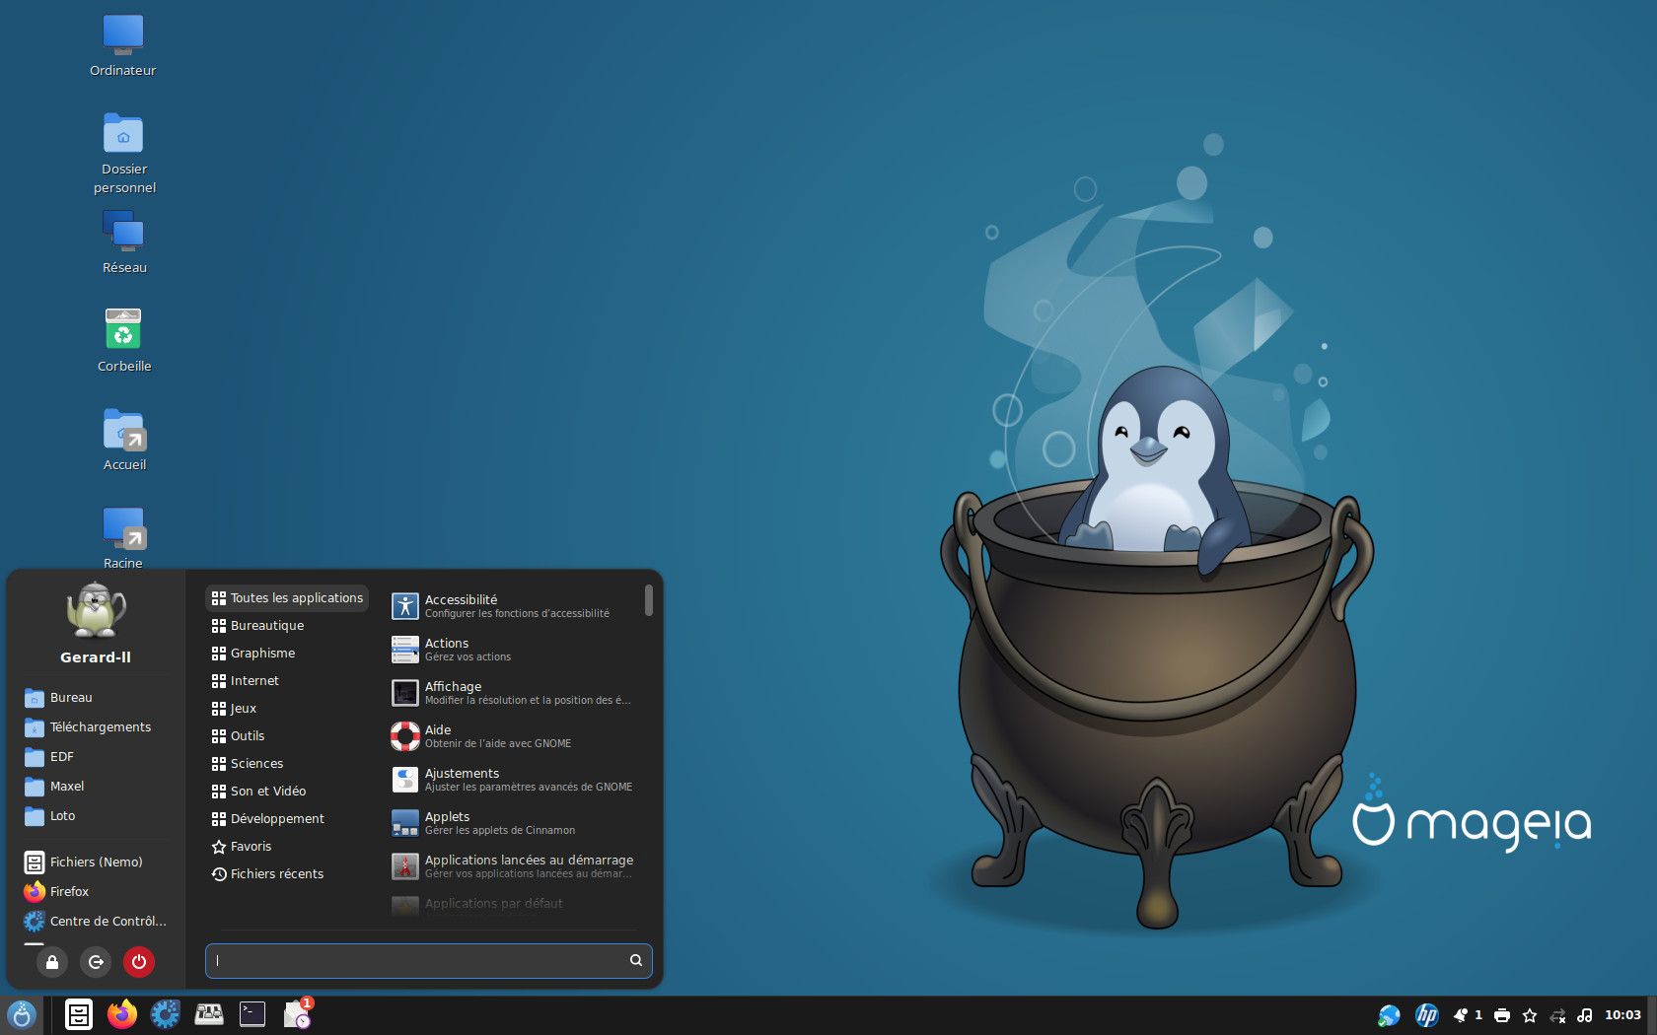1657x1035 pixels.
Task: Click the Gerard-II user avatar
Action: (x=96, y=610)
